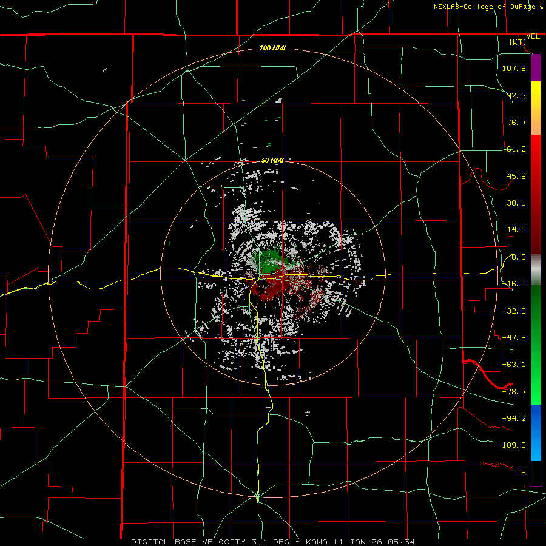Screen dimensions: 546x546
Task: Click the yellow-orange segment of the color bar
Action: [x=536, y=108]
